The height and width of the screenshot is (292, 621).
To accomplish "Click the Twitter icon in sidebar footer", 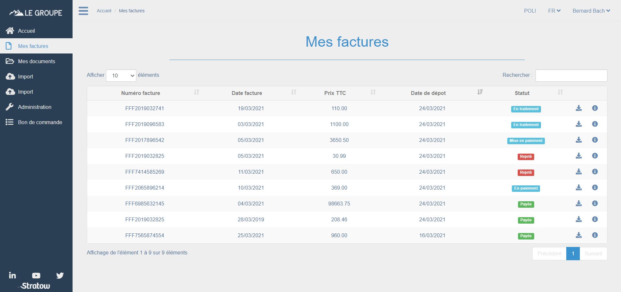I will [60, 275].
